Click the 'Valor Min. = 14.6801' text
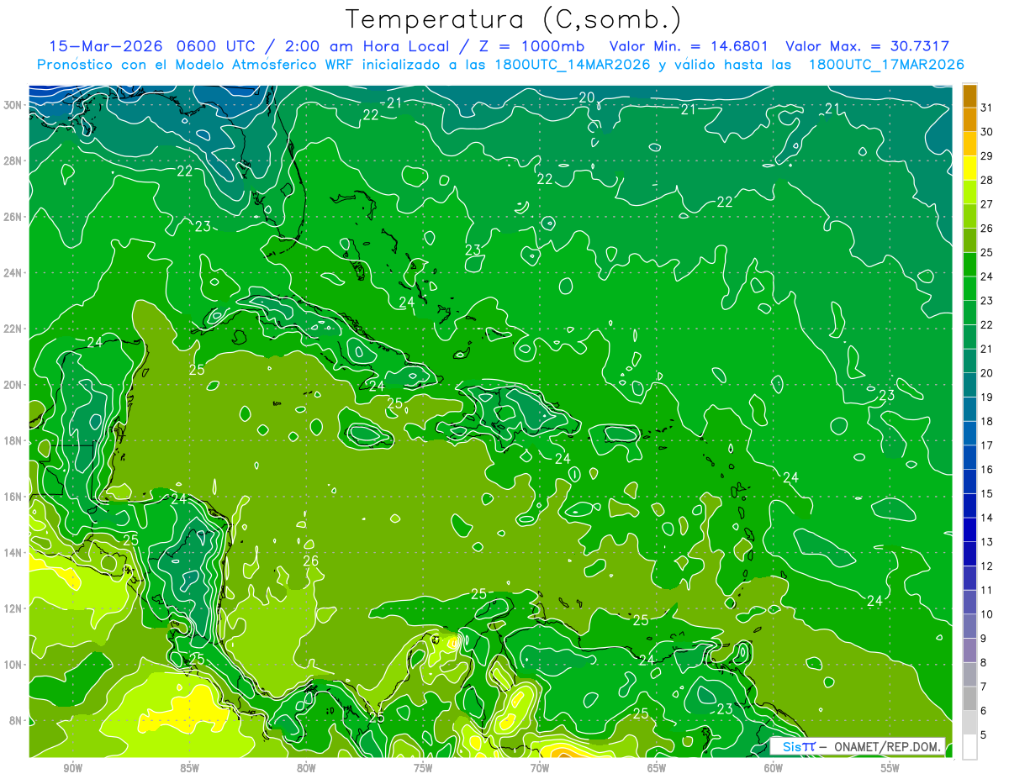The image size is (1009, 779). [689, 46]
